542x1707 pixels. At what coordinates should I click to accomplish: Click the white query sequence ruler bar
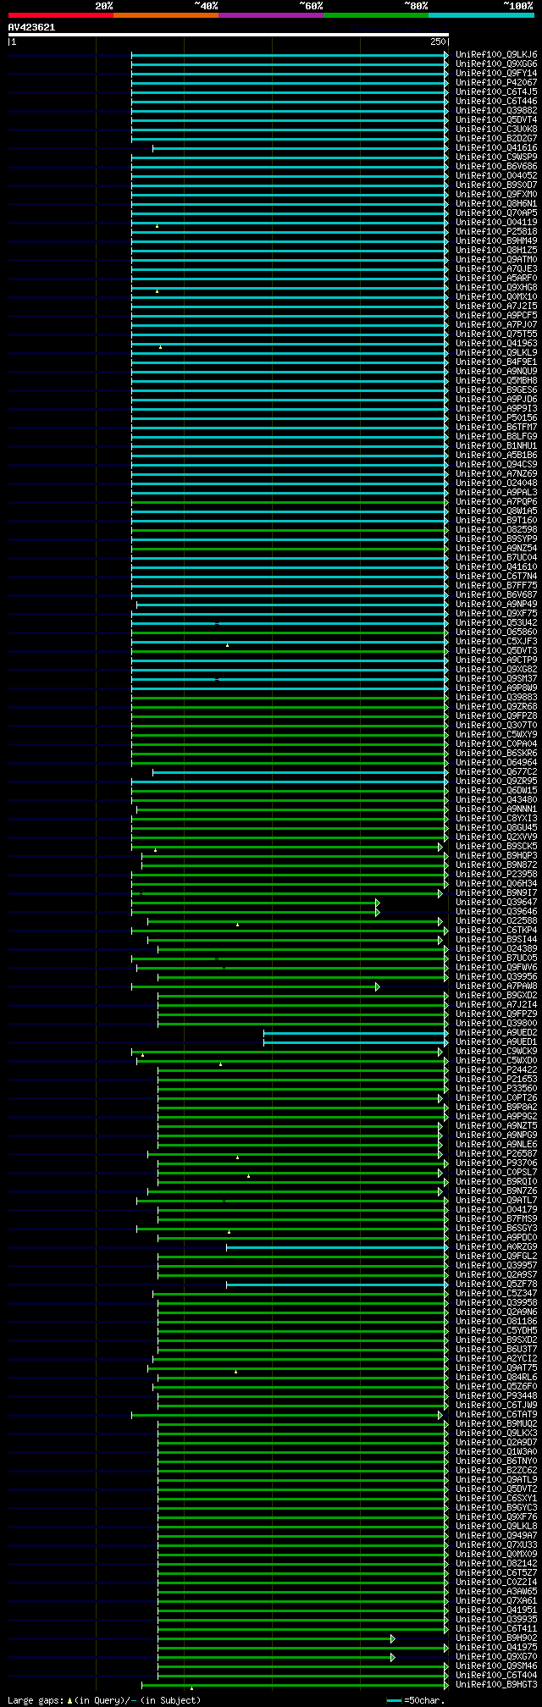[228, 35]
